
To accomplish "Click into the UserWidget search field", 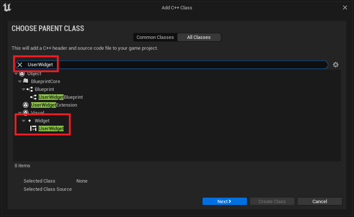I will coord(172,65).
